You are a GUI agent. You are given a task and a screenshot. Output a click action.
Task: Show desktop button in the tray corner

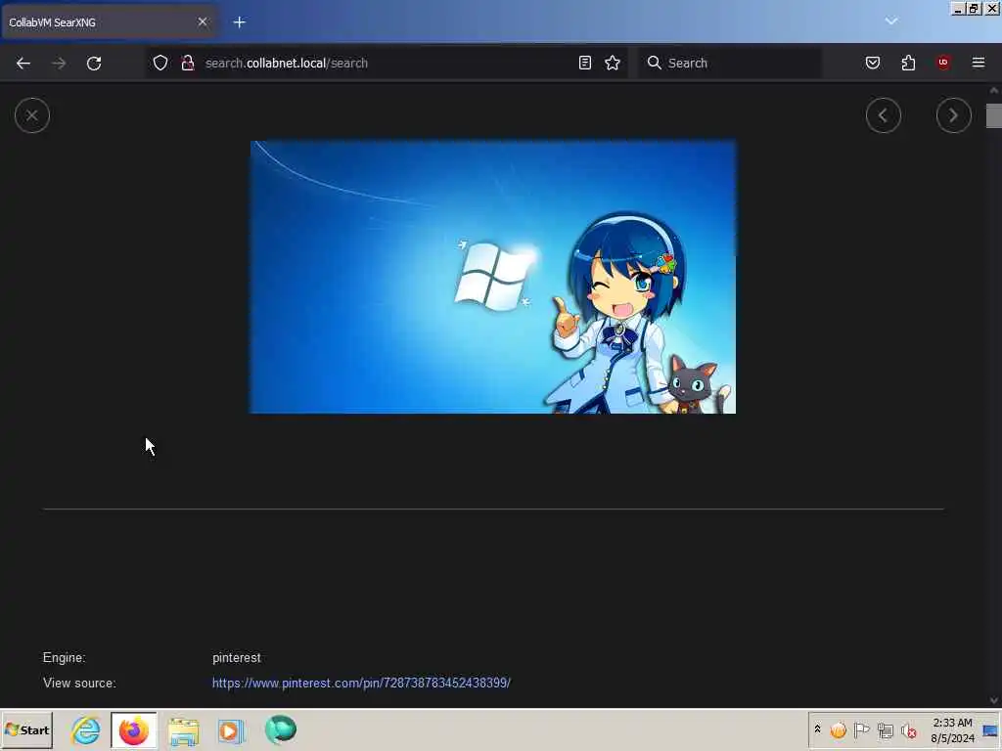click(990, 729)
